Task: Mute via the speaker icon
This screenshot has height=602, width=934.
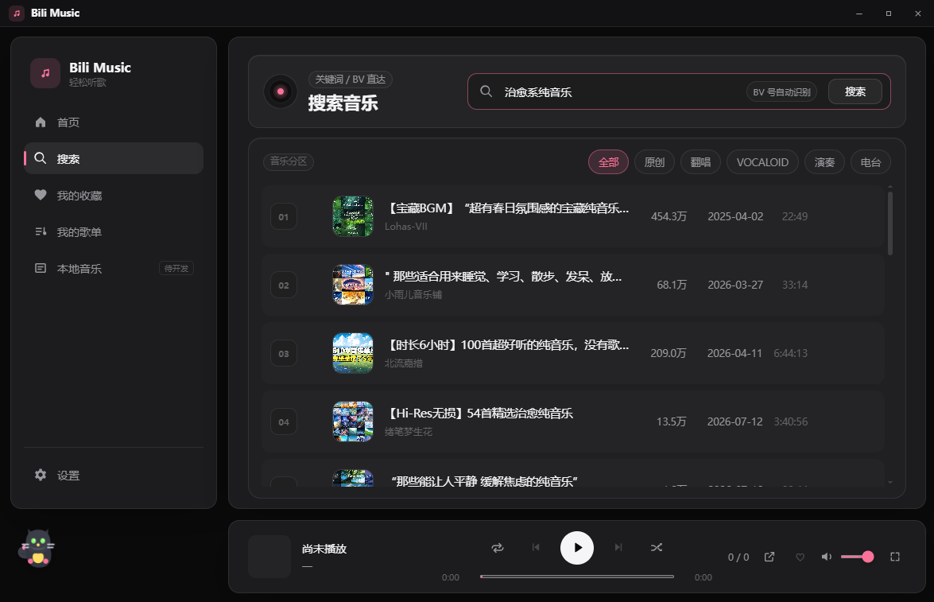Action: click(826, 557)
